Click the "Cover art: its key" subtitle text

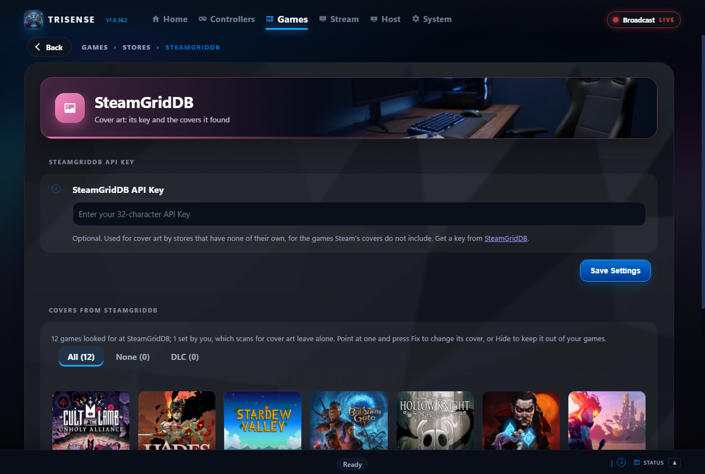tap(162, 120)
